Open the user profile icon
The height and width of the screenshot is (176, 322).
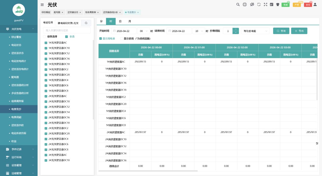point(315,5)
